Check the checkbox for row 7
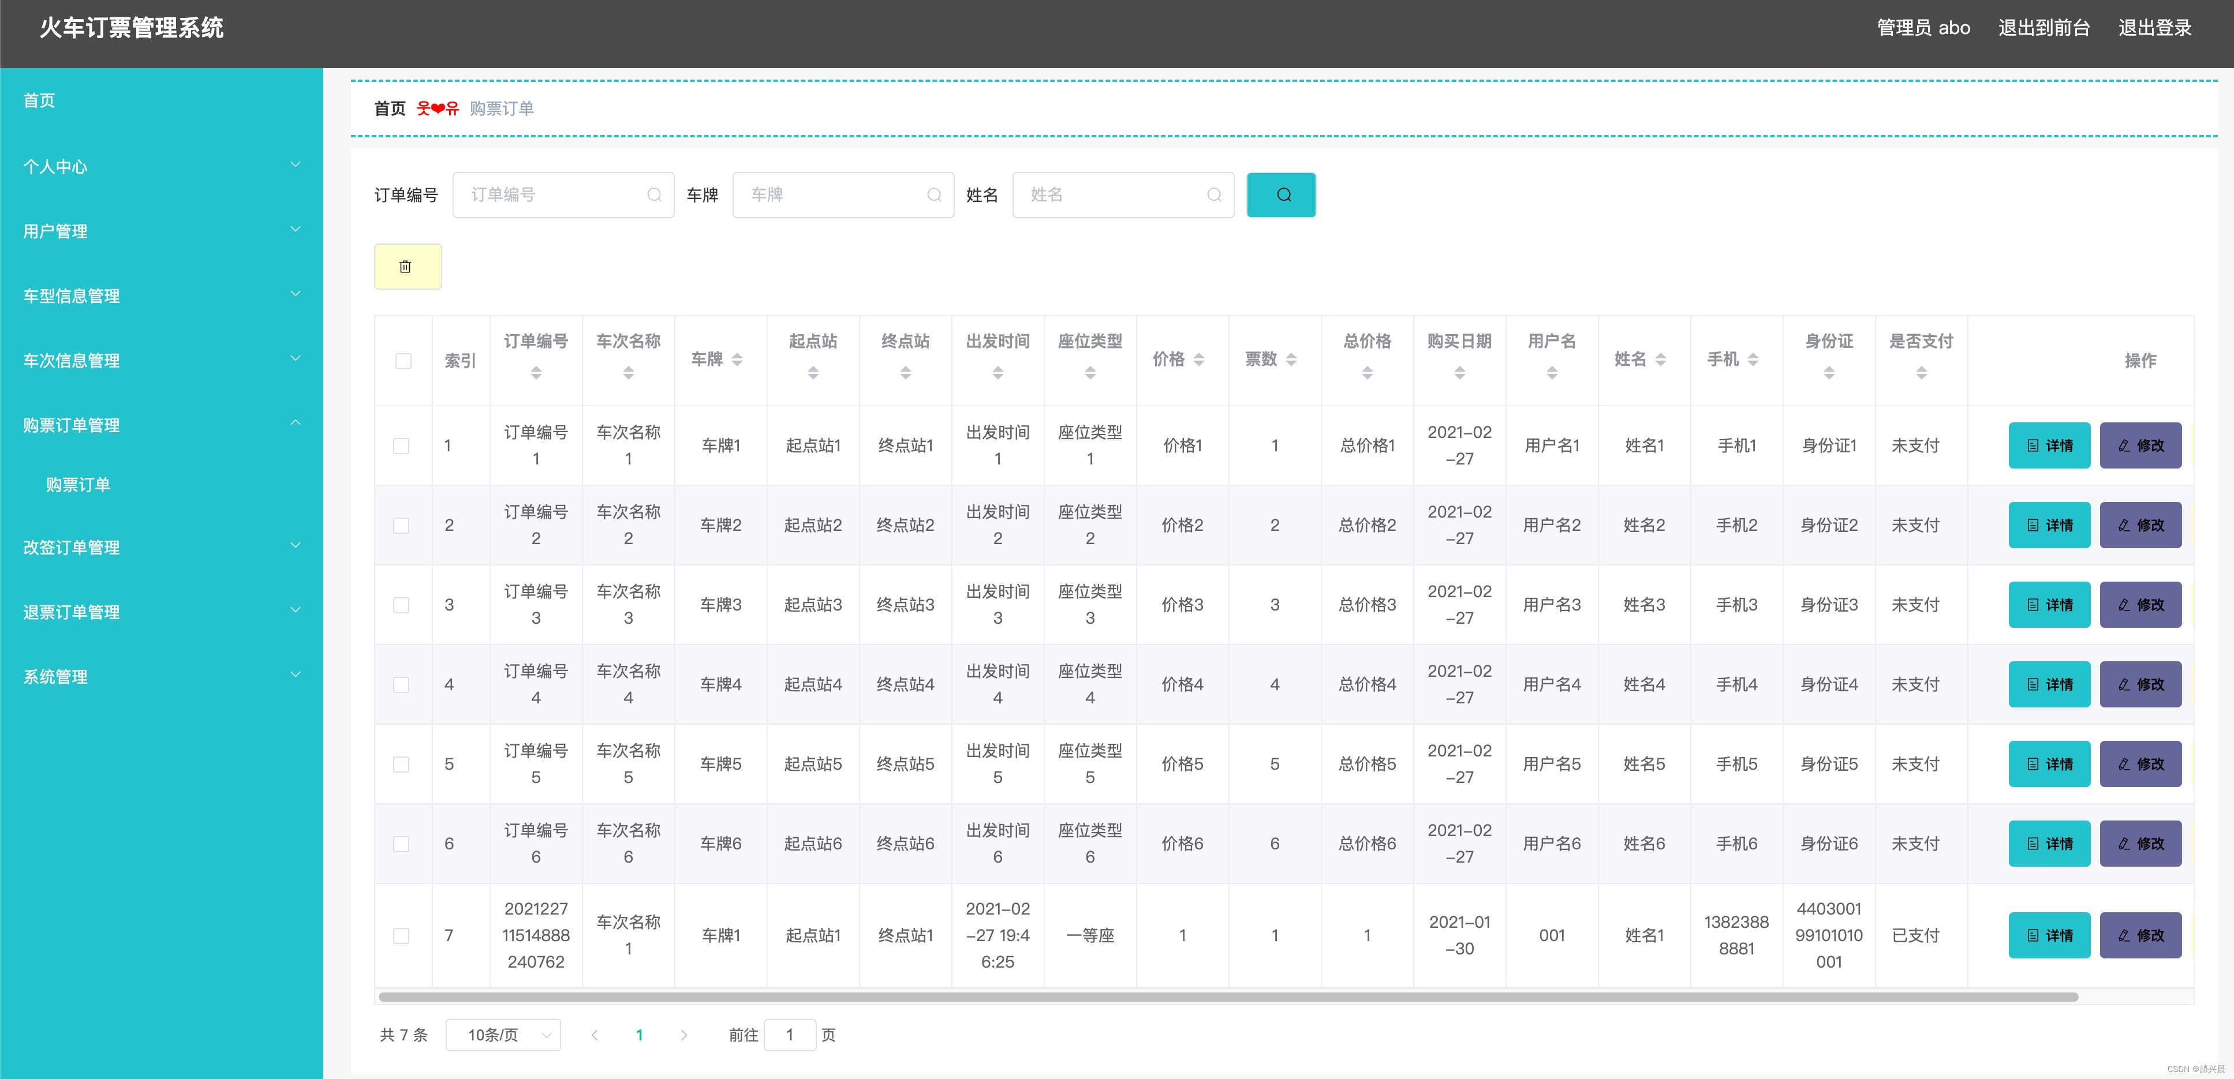This screenshot has width=2234, height=1079. (401, 936)
